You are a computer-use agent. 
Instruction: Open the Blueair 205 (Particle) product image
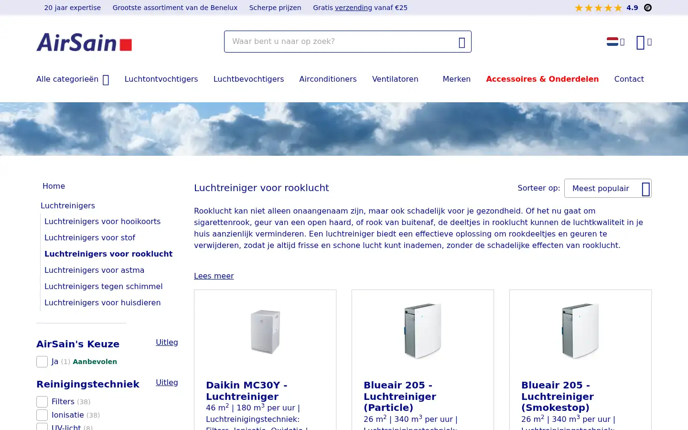click(423, 331)
